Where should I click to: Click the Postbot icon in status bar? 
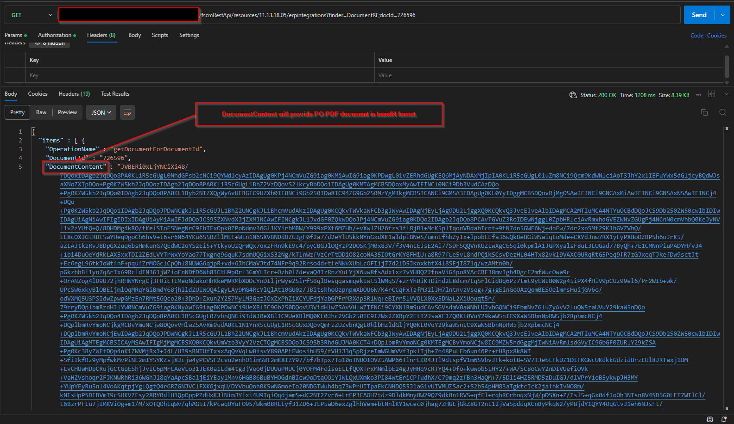[709, 419]
